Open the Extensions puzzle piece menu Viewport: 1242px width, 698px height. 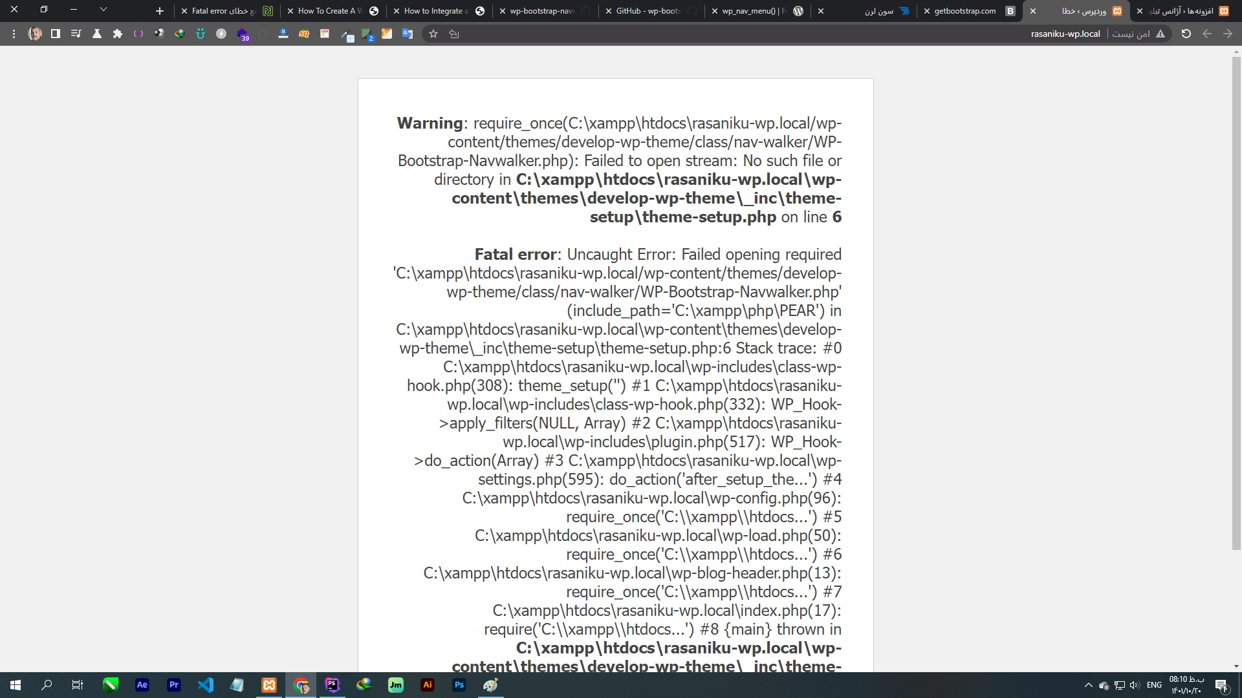[x=118, y=34]
